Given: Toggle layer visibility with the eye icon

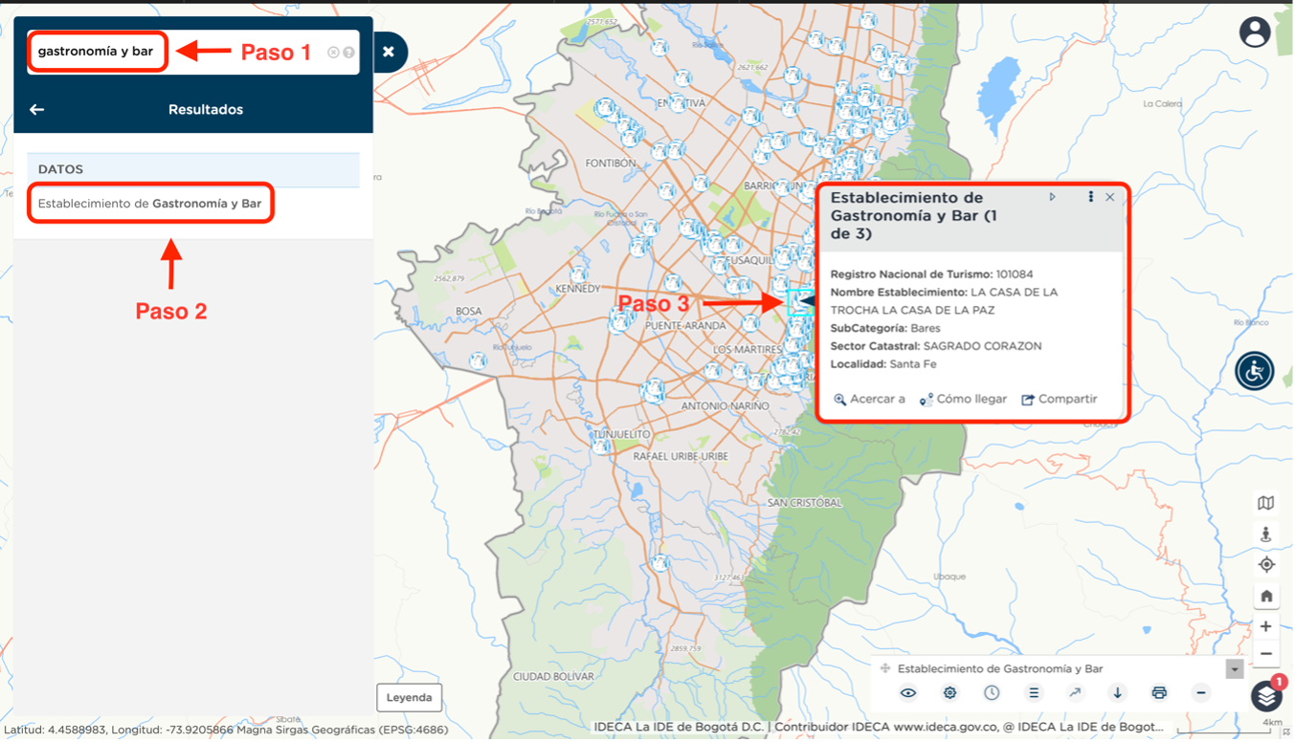Looking at the screenshot, I should tap(908, 692).
